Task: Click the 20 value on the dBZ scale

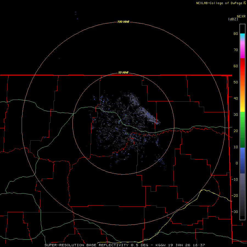Action: [236, 131]
